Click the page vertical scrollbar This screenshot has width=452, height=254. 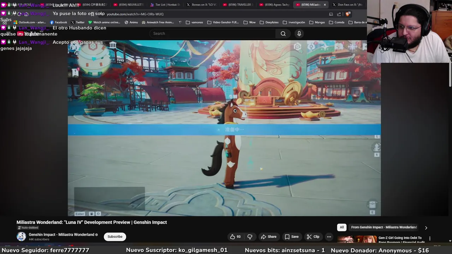pyautogui.click(x=450, y=74)
